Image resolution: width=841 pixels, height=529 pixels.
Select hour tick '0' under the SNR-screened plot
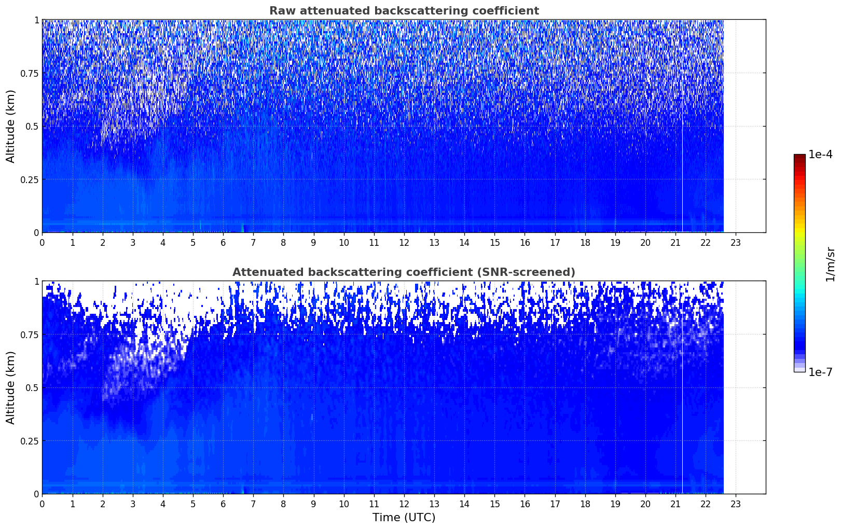42,504
